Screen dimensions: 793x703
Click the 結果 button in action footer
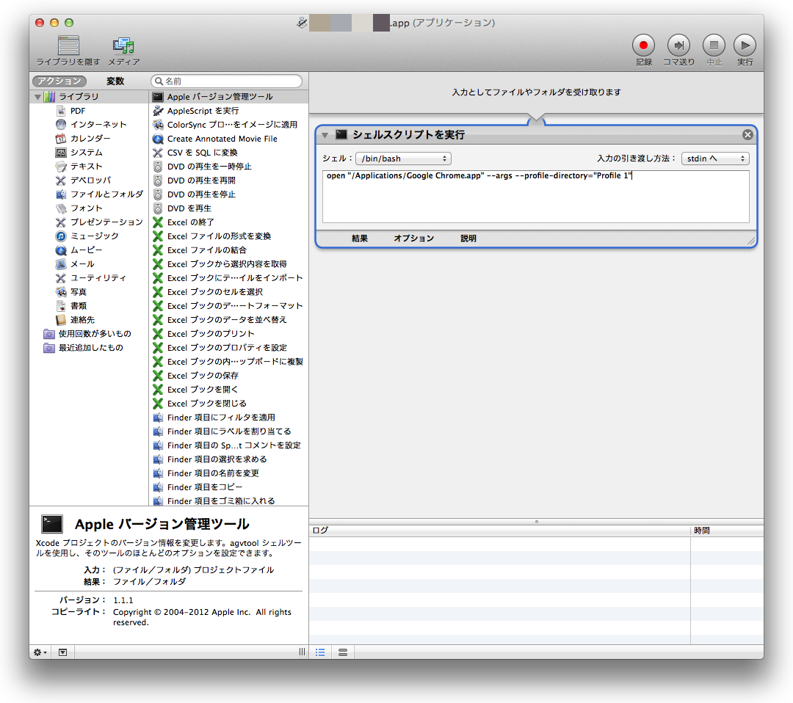(x=360, y=238)
